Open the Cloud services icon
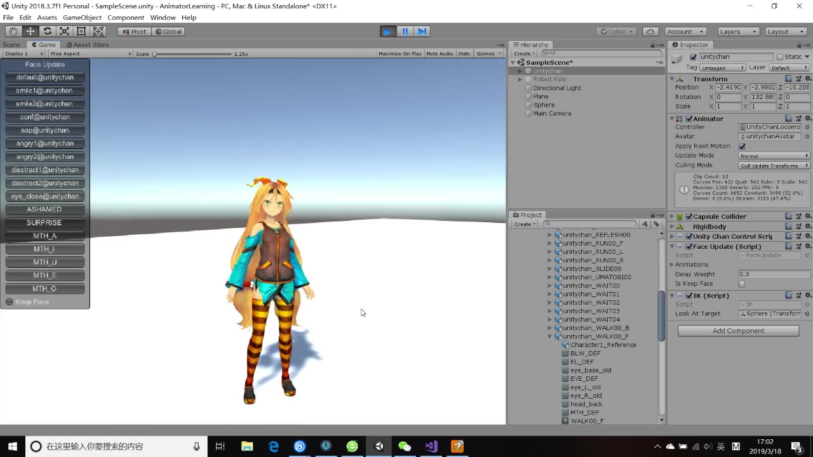The image size is (813, 457). click(x=650, y=31)
